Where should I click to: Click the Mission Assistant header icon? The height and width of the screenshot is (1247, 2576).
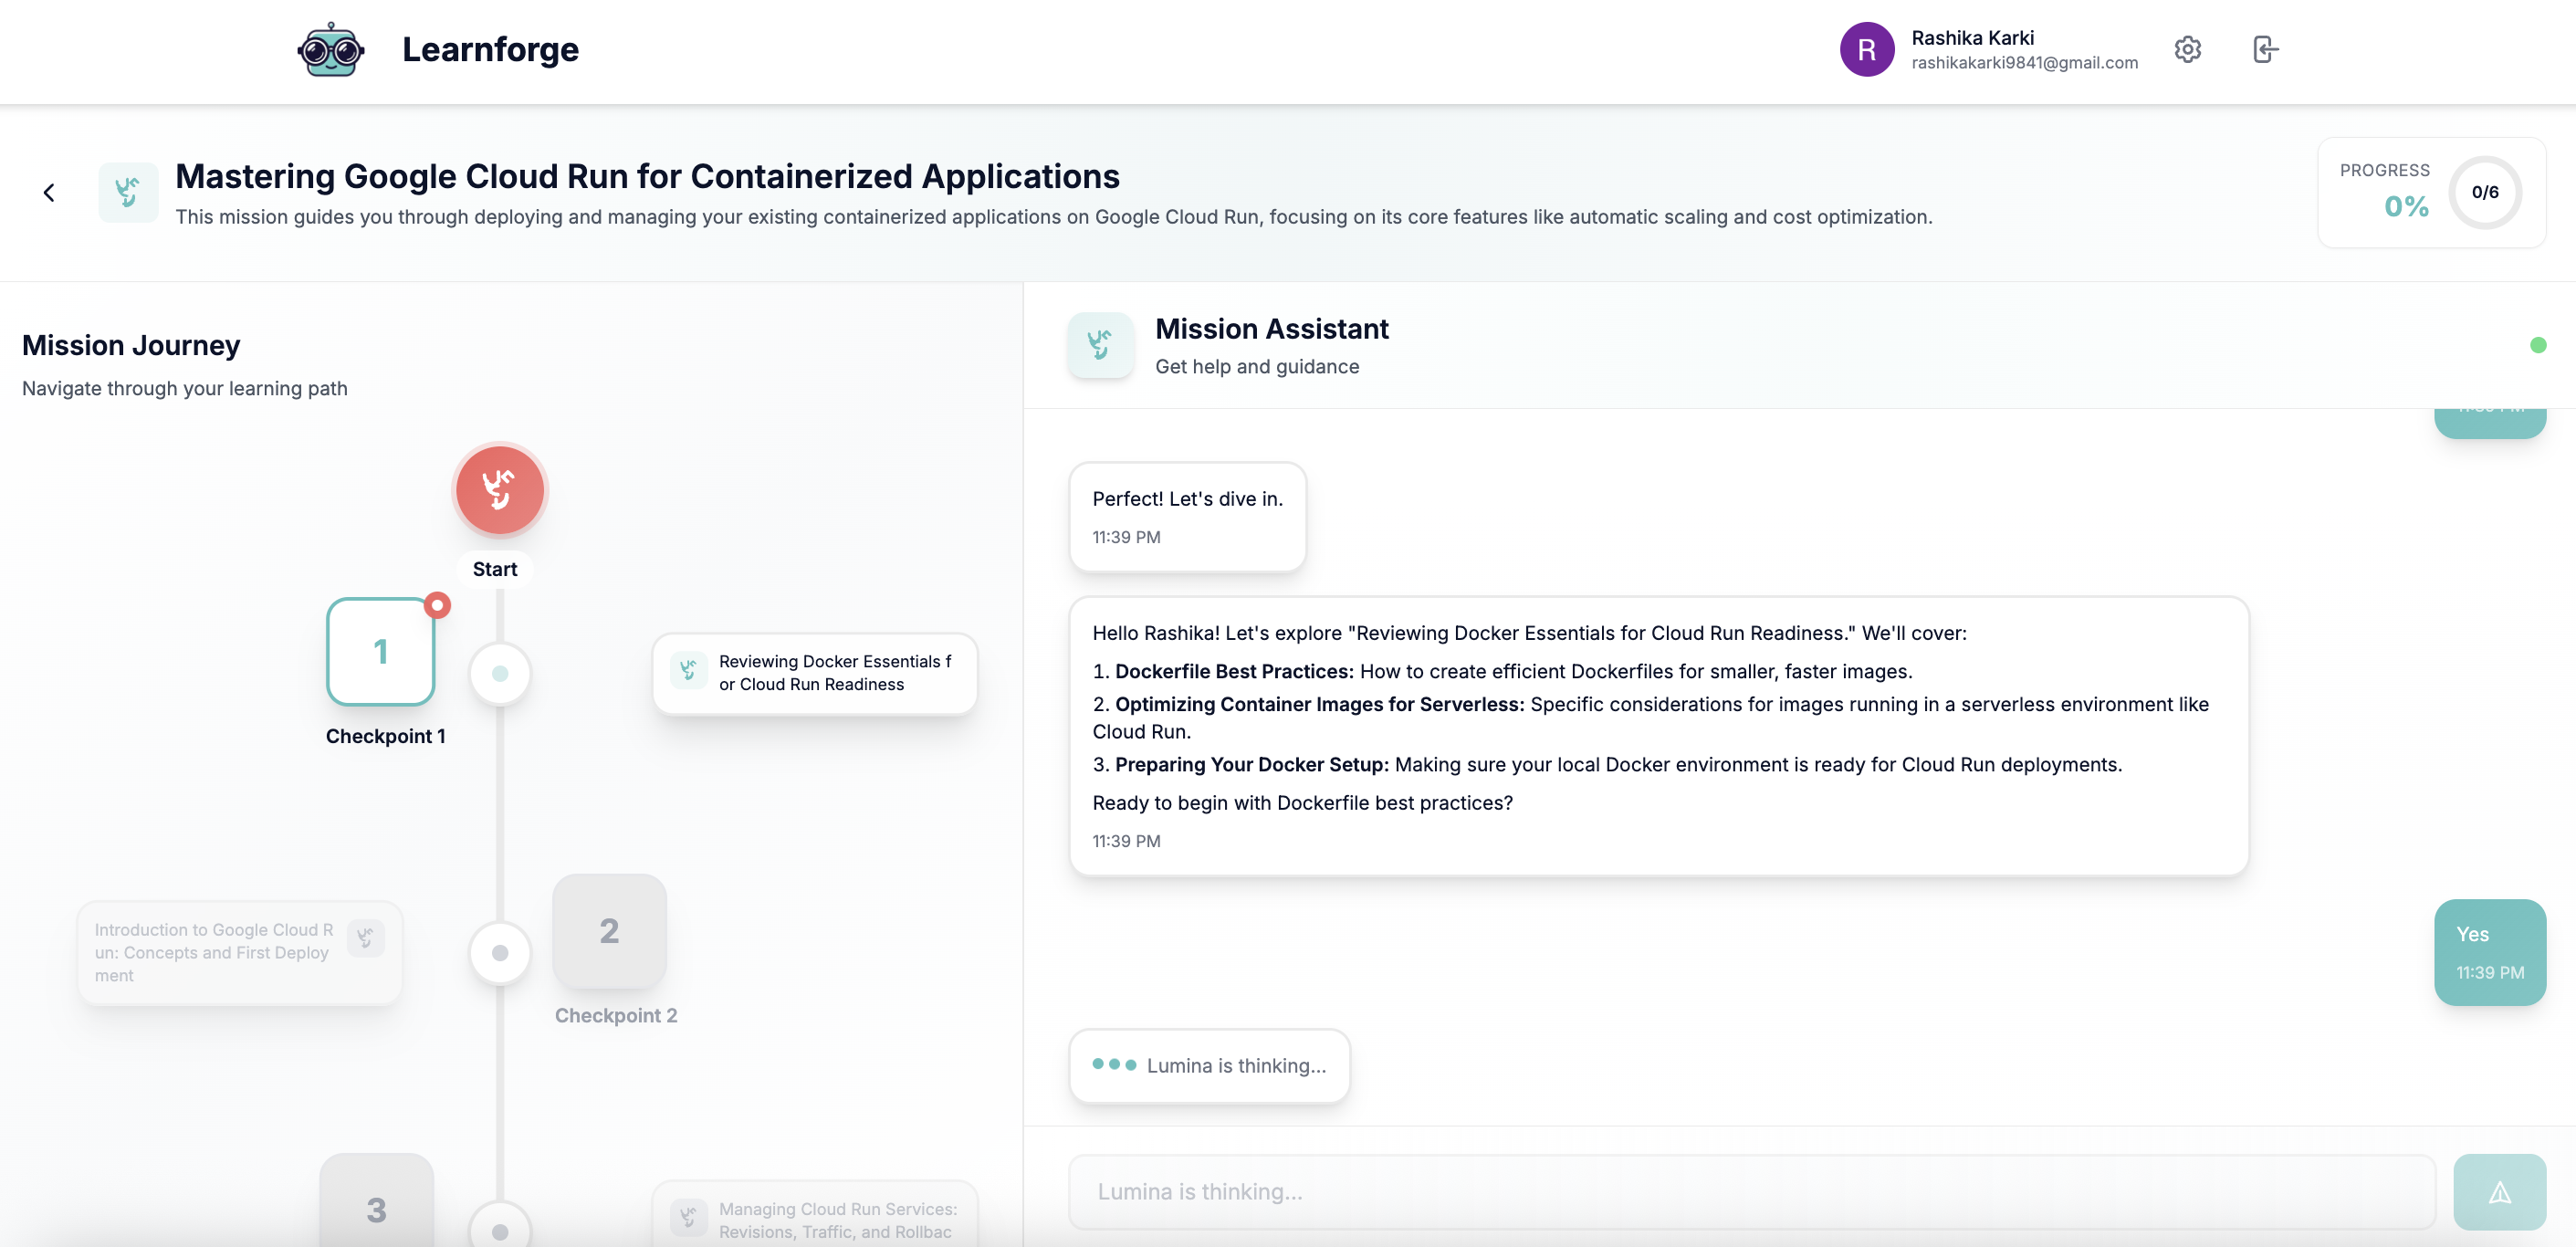1100,345
